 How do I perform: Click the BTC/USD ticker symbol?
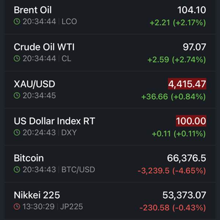point(78,170)
